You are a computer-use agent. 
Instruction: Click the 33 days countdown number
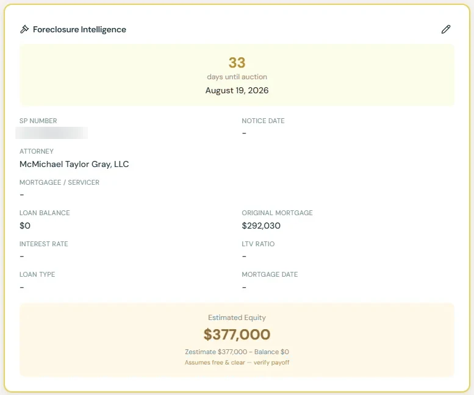tap(237, 63)
